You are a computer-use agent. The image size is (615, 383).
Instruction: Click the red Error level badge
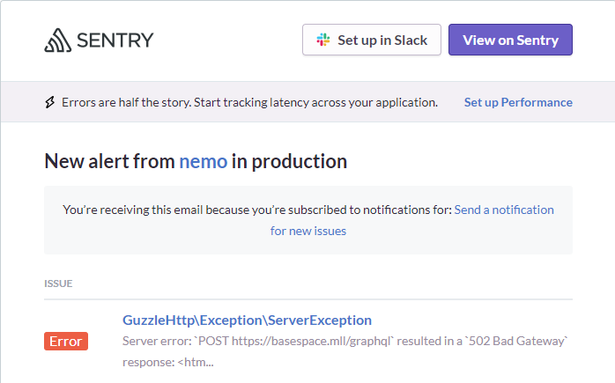(66, 341)
